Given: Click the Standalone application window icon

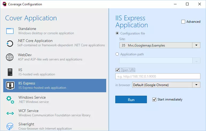Looking at the screenshot, I should (x=10, y=31).
